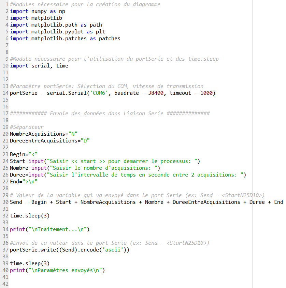
Task: Click line number 42 in the gutter
Action: (5, 284)
